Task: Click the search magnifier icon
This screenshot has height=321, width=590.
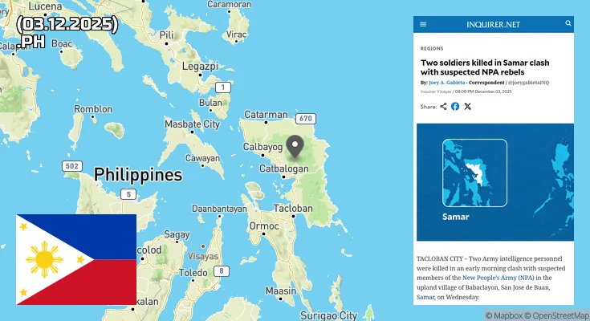Action: point(568,23)
